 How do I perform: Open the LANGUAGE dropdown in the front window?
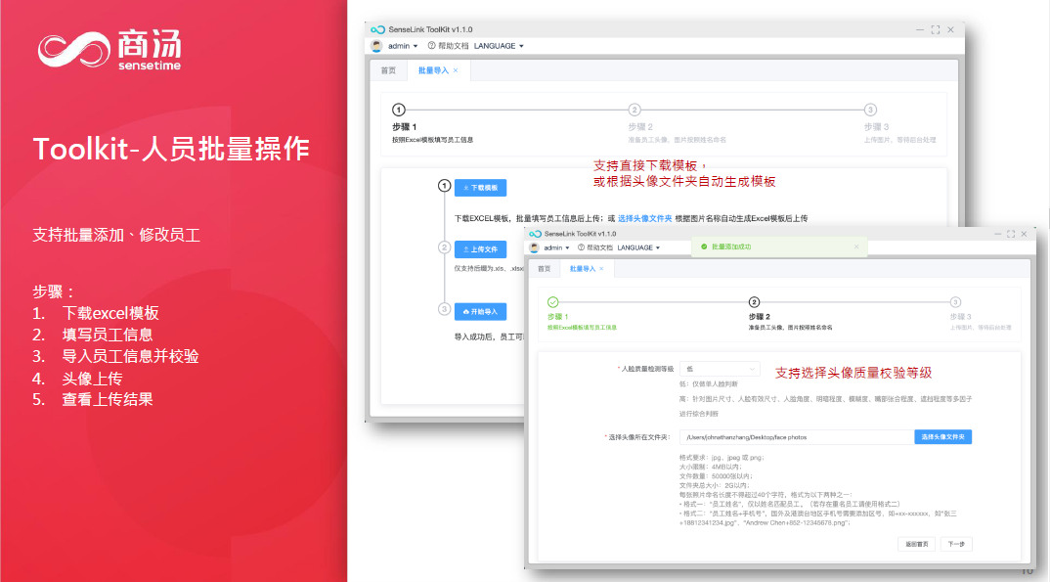coord(638,247)
